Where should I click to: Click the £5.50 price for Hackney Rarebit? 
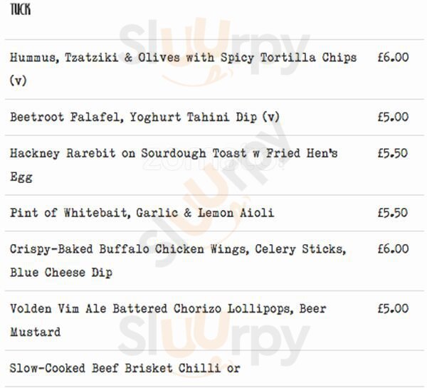coord(393,154)
